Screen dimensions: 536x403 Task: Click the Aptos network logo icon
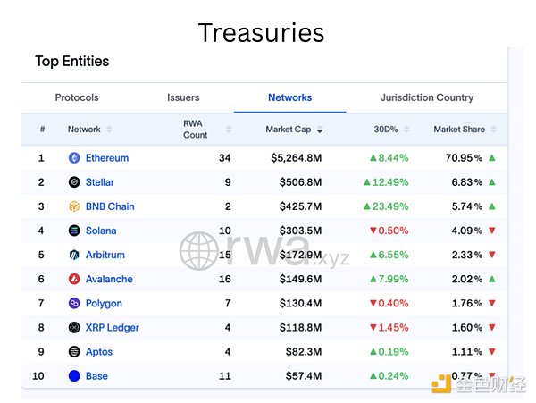pos(74,352)
